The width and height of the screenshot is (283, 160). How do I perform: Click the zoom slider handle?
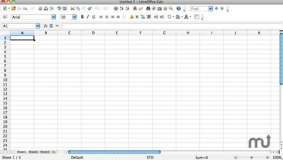[251, 158]
